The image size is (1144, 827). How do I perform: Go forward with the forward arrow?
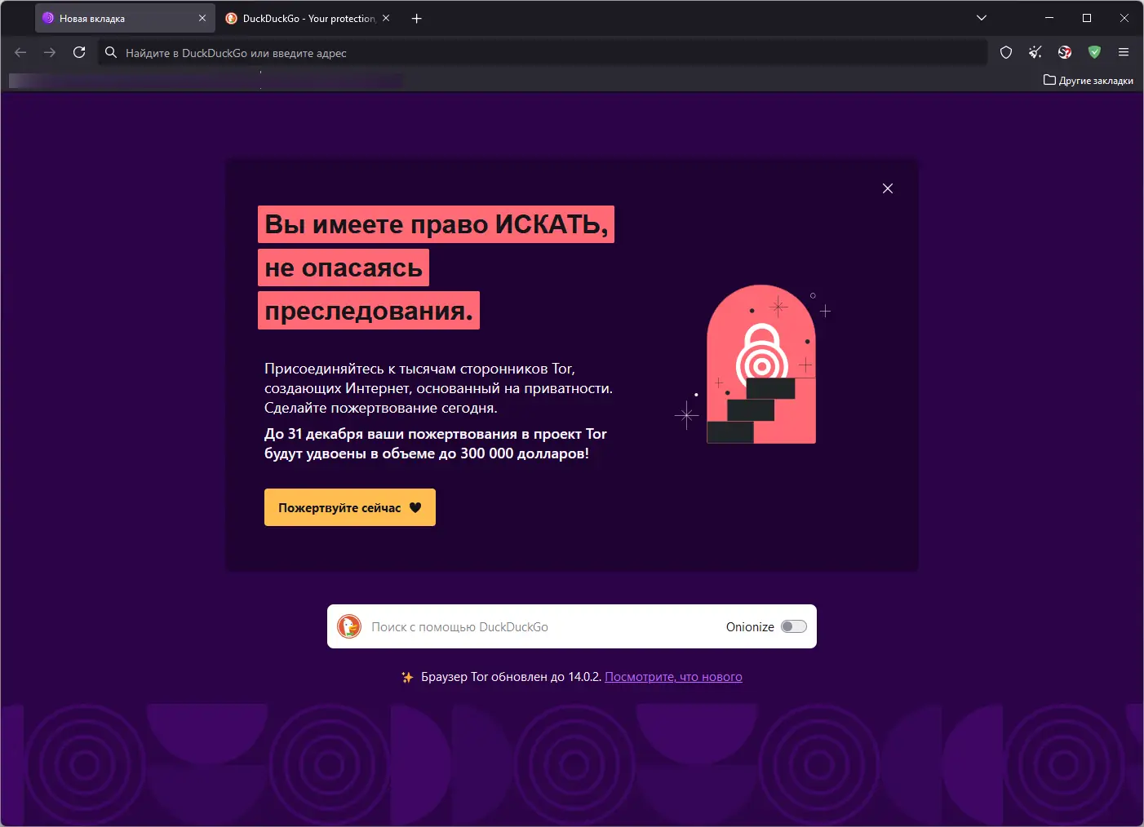tap(50, 52)
